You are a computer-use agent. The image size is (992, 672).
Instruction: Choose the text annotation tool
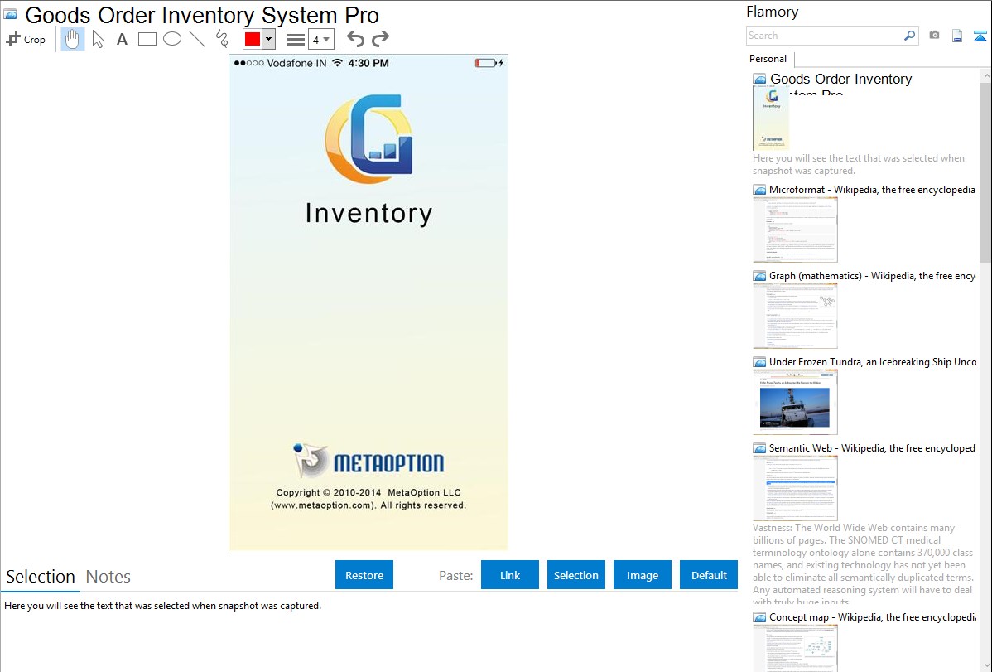click(x=122, y=39)
